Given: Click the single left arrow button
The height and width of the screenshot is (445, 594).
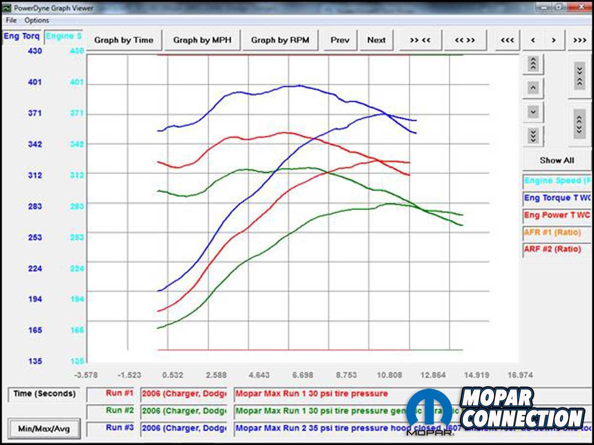Looking at the screenshot, I should pyautogui.click(x=533, y=40).
